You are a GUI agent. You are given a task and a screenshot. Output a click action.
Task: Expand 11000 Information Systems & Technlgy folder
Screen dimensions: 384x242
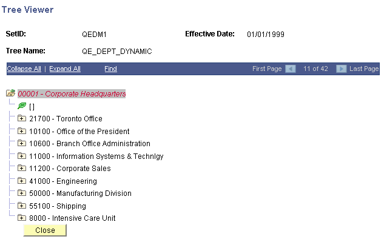(x=22, y=156)
